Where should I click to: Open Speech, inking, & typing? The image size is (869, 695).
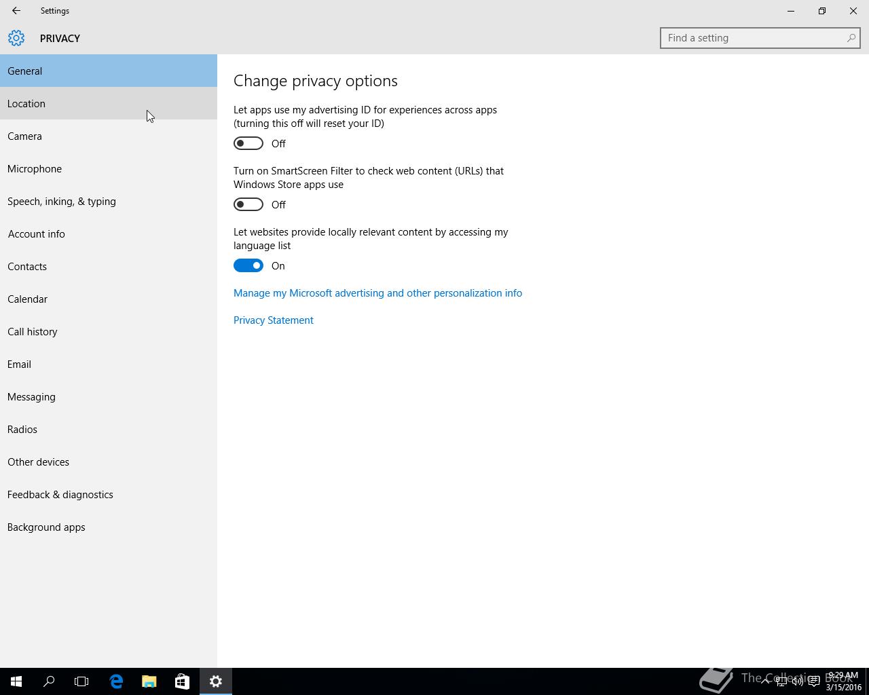tap(109, 201)
